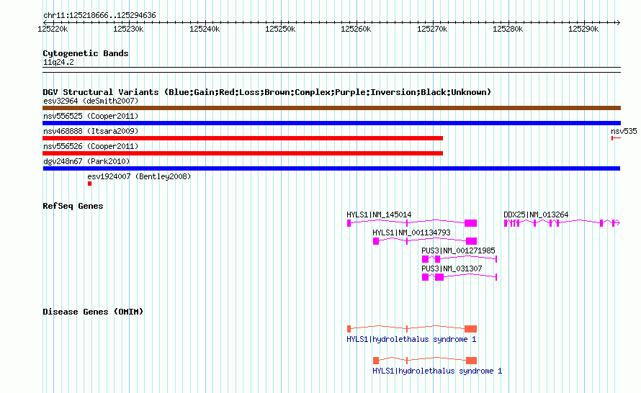This screenshot has height=393, width=641.
Task: Click the PUS3|NM_001271985 gene label
Action: pyautogui.click(x=458, y=250)
